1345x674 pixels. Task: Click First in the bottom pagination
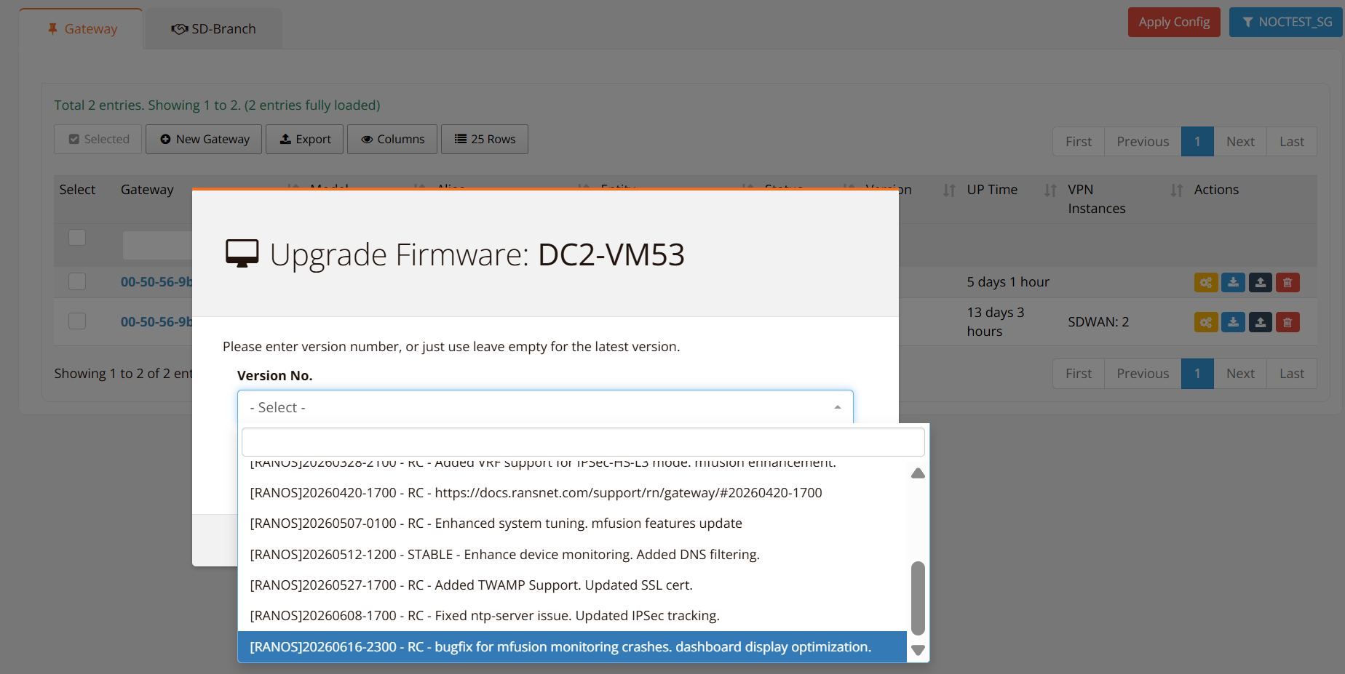1079,374
